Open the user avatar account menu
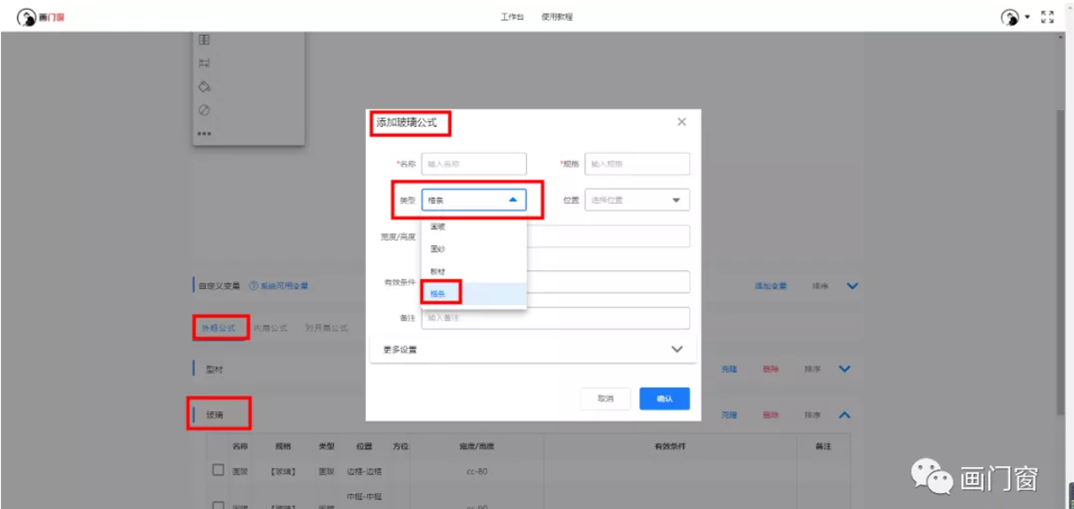 coord(1010,17)
